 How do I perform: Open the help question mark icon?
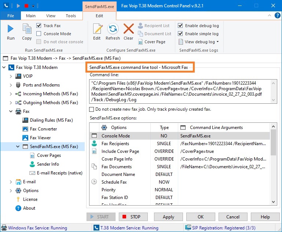point(277,16)
